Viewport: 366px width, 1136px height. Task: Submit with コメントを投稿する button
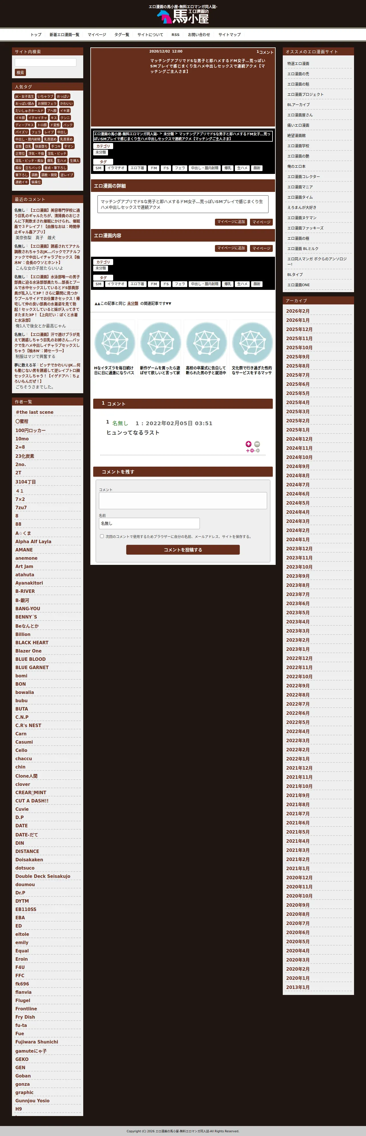click(x=183, y=549)
